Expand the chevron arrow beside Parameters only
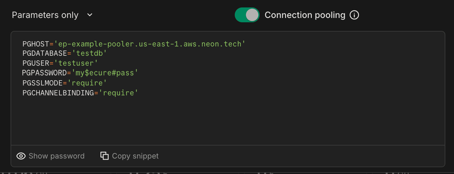This screenshot has width=454, height=174. point(90,15)
